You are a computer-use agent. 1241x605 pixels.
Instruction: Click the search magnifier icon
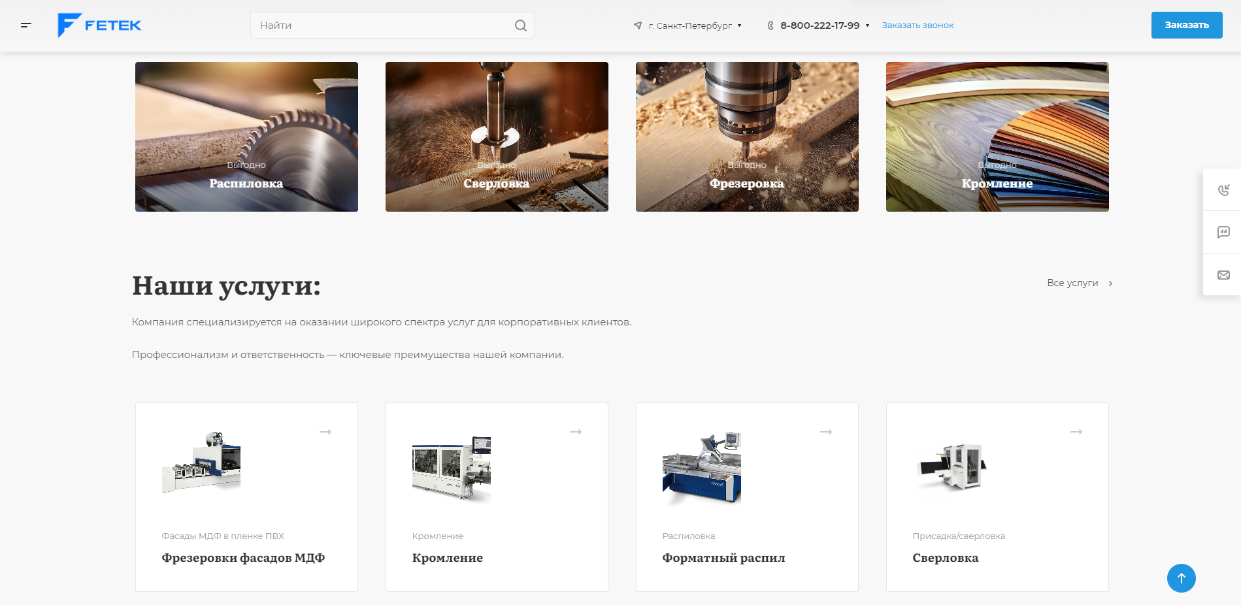[x=521, y=25]
